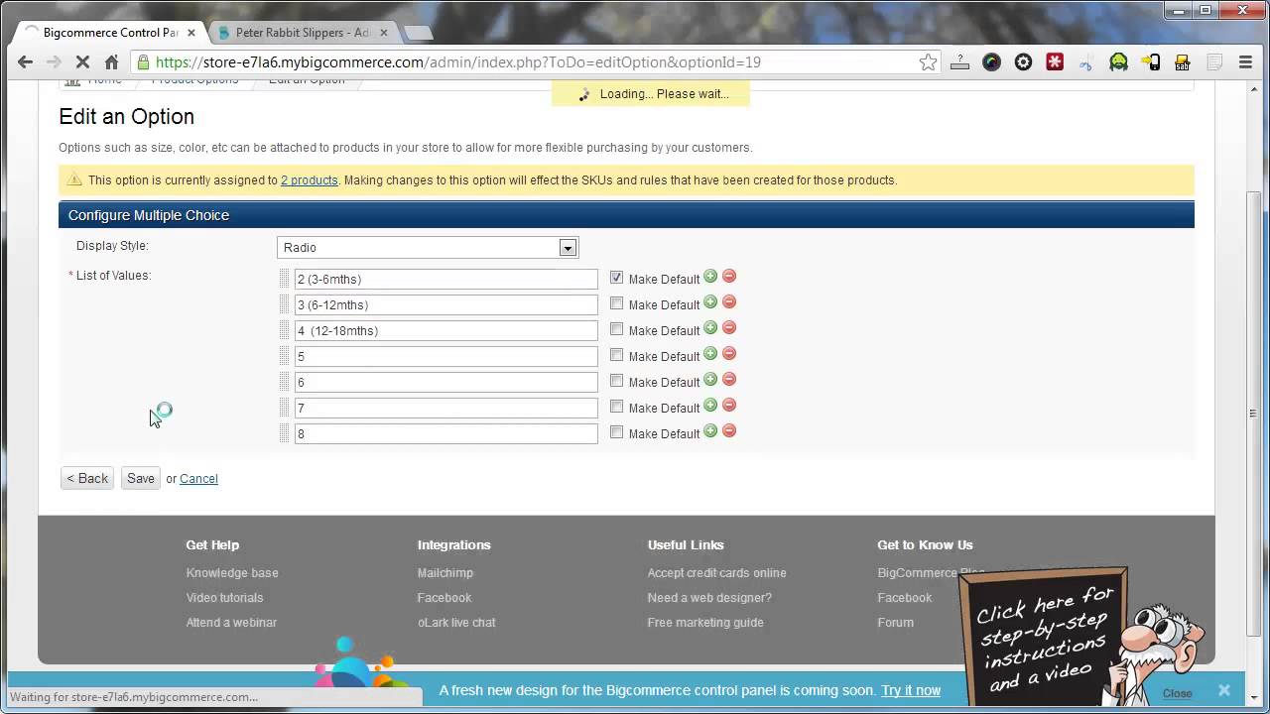
Task: Check Make Default for 3 (6-12mths)
Action: click(616, 303)
